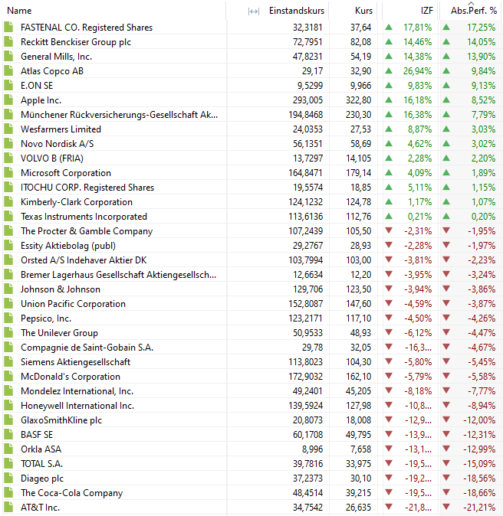Screen dimensions: 503x516
Task: Click the security icon for Union Pacific
Action: coord(8,303)
